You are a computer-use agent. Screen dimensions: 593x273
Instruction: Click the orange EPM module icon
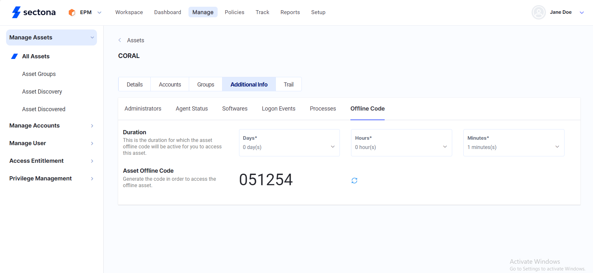(x=72, y=12)
